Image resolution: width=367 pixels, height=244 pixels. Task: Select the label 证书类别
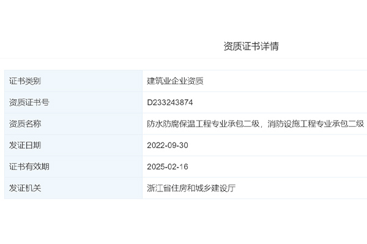click(x=25, y=81)
